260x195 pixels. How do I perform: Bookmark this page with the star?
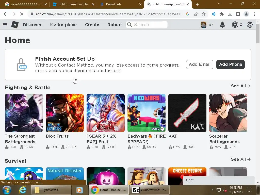click(x=204, y=14)
